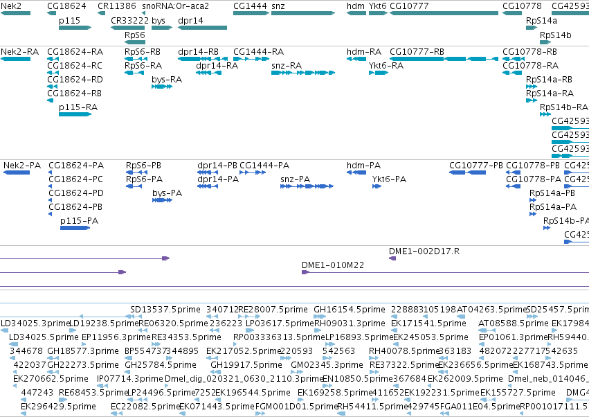Open the RpS14b gene label
The height and width of the screenshot is (417, 589).
[x=556, y=35]
